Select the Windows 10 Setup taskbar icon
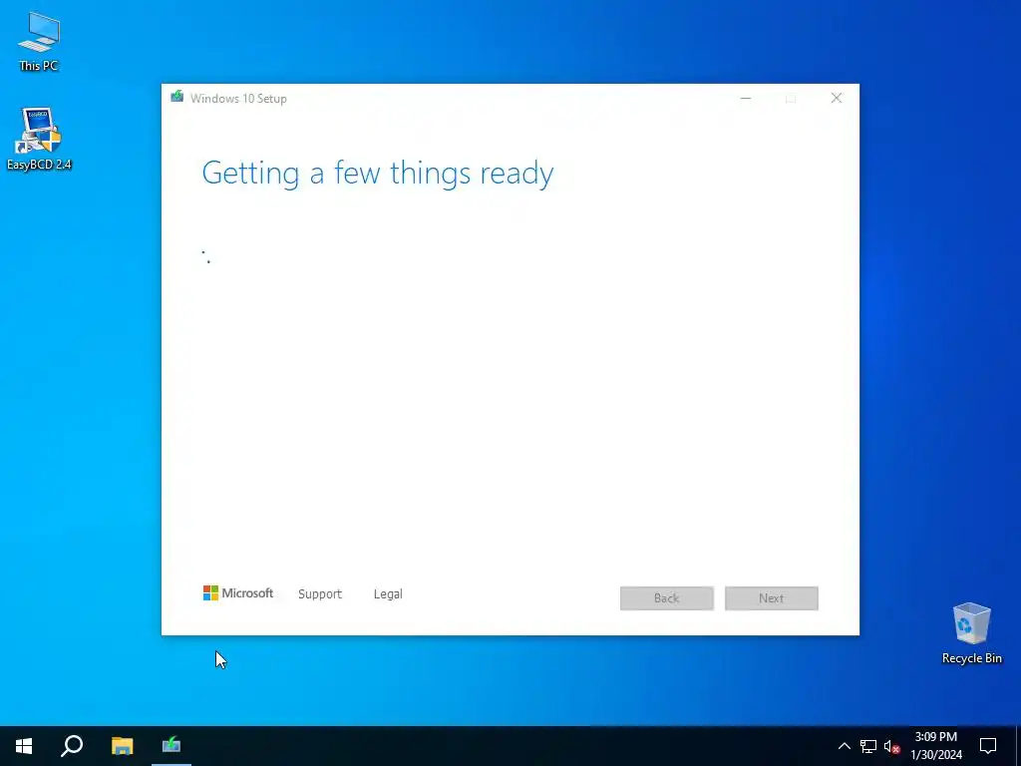Viewport: 1021px width, 766px height. tap(171, 746)
